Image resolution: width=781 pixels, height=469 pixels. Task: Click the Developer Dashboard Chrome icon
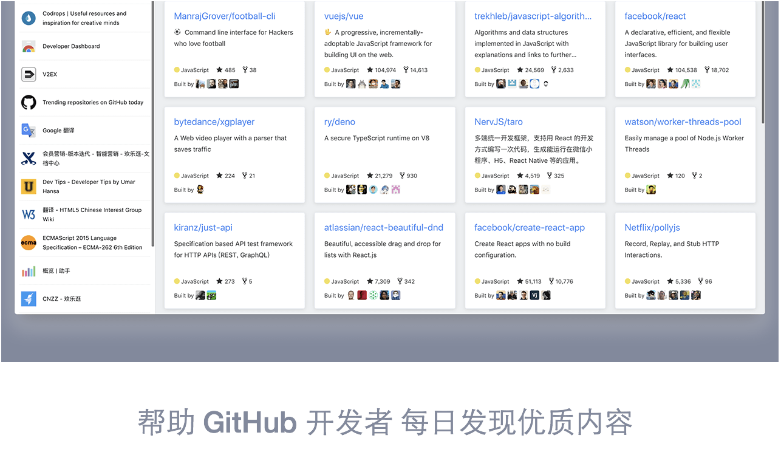pyautogui.click(x=29, y=46)
